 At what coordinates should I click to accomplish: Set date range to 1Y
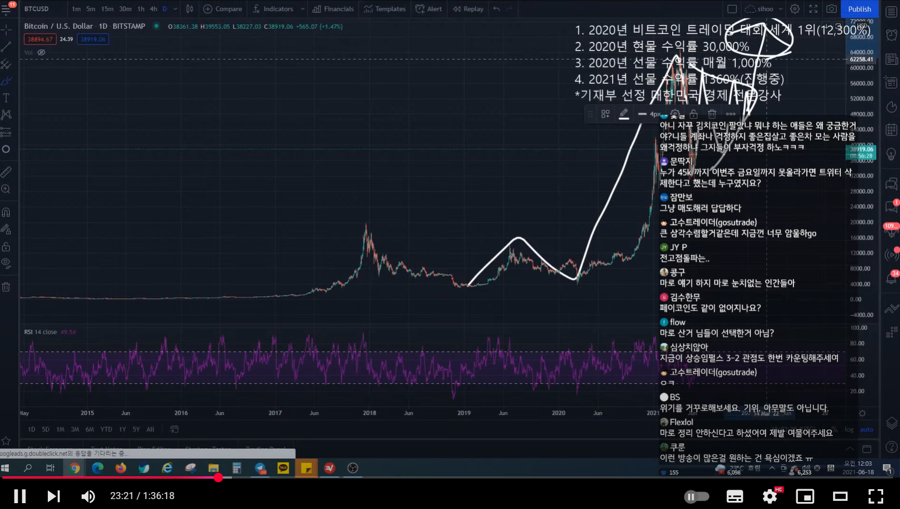point(122,429)
